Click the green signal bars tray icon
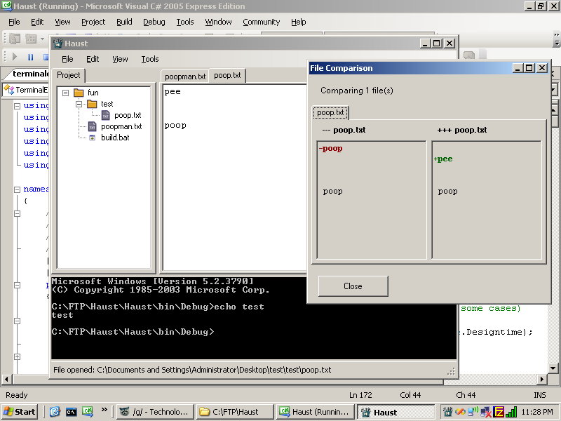This screenshot has height=421, width=561. (x=511, y=412)
